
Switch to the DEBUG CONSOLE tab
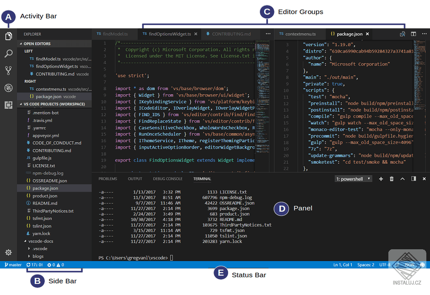[167, 178]
